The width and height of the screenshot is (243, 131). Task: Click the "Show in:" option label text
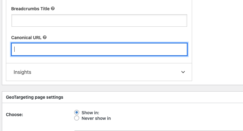pyautogui.click(x=90, y=112)
